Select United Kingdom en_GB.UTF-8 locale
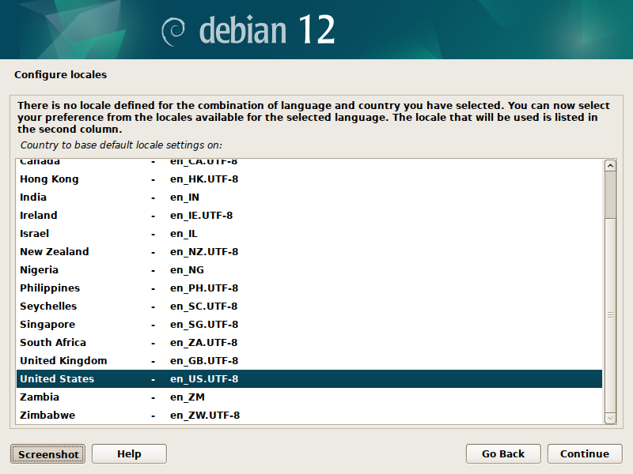This screenshot has width=633, height=474. coord(309,360)
